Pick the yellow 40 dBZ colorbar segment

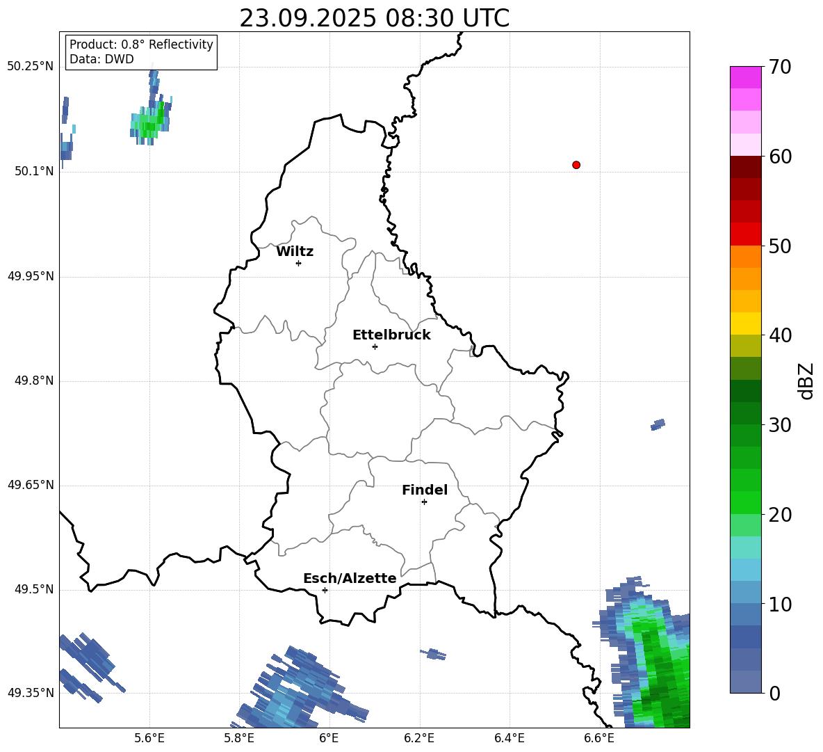pos(745,323)
